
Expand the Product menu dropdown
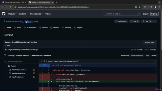12,14
